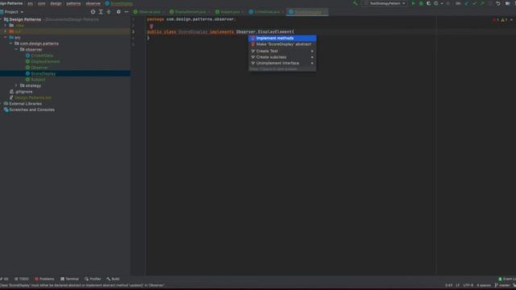This screenshot has height=290, width=516.
Task: Switch to the Observer.java tab
Action: point(149,12)
